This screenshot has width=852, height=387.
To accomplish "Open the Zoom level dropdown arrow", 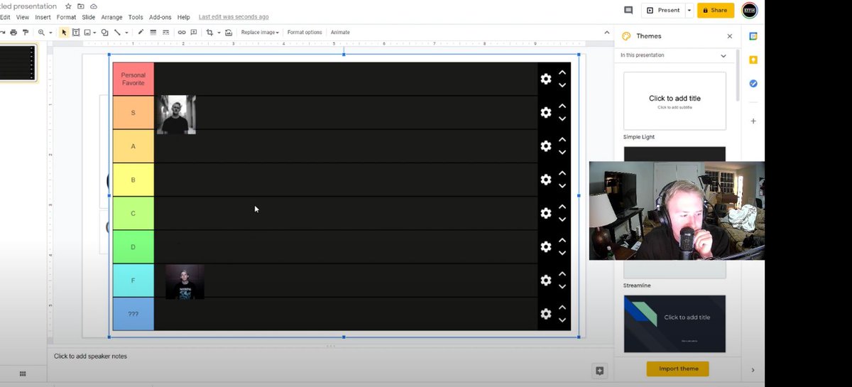I will point(50,33).
